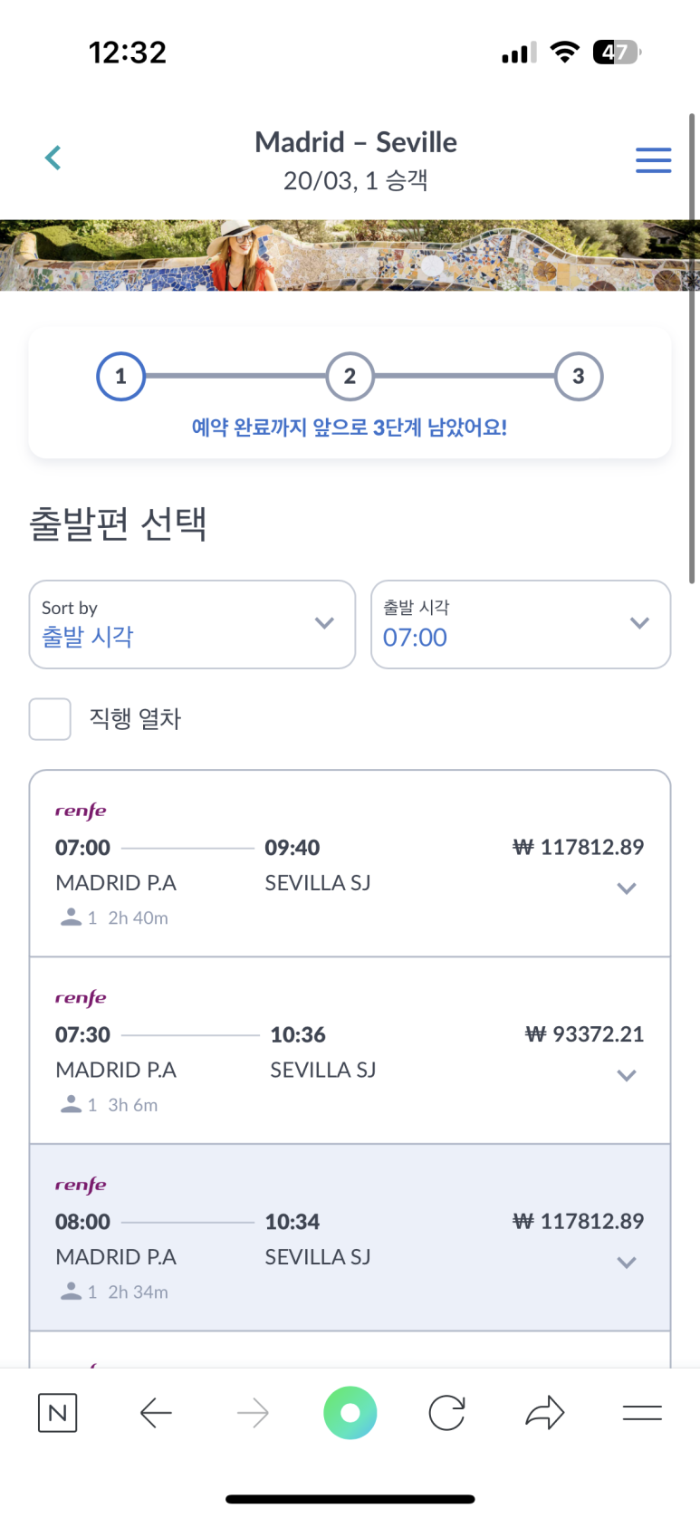This screenshot has width=700, height=1518.
Task: Open the 출발 시각 07:00 dropdown
Action: pyautogui.click(x=521, y=624)
